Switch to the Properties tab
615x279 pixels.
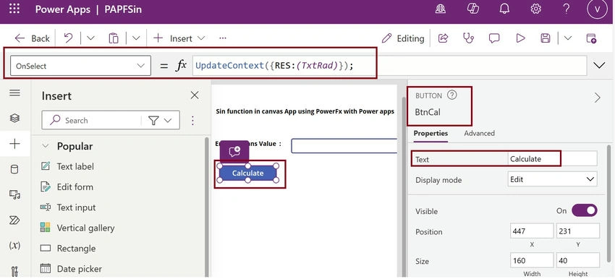click(x=430, y=133)
